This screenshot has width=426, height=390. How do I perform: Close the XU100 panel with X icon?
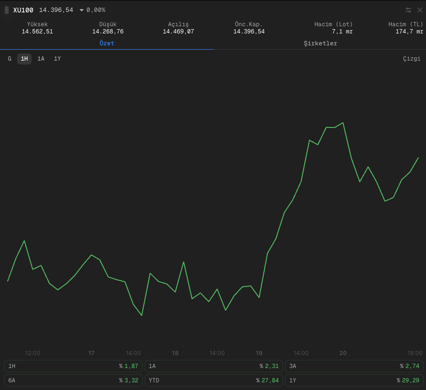click(419, 10)
